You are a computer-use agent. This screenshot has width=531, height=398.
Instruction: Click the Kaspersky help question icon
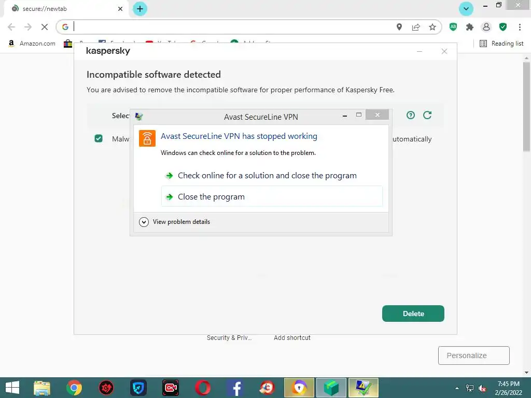coord(411,115)
